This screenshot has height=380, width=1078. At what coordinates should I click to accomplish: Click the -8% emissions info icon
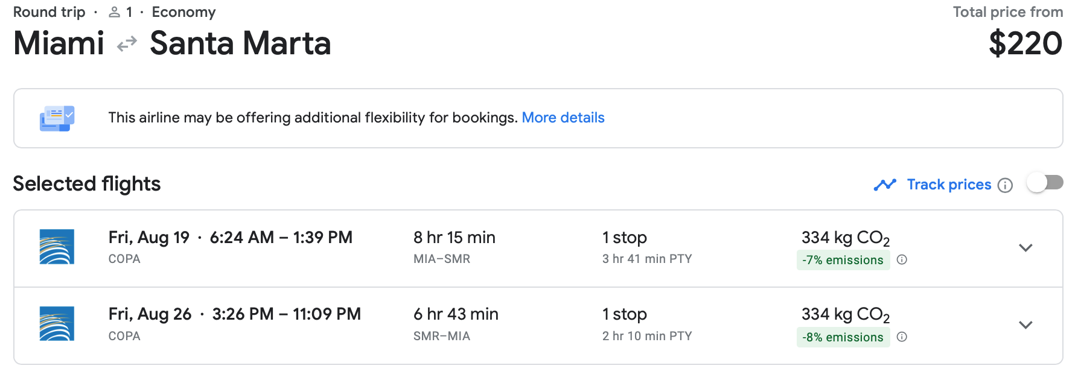902,337
